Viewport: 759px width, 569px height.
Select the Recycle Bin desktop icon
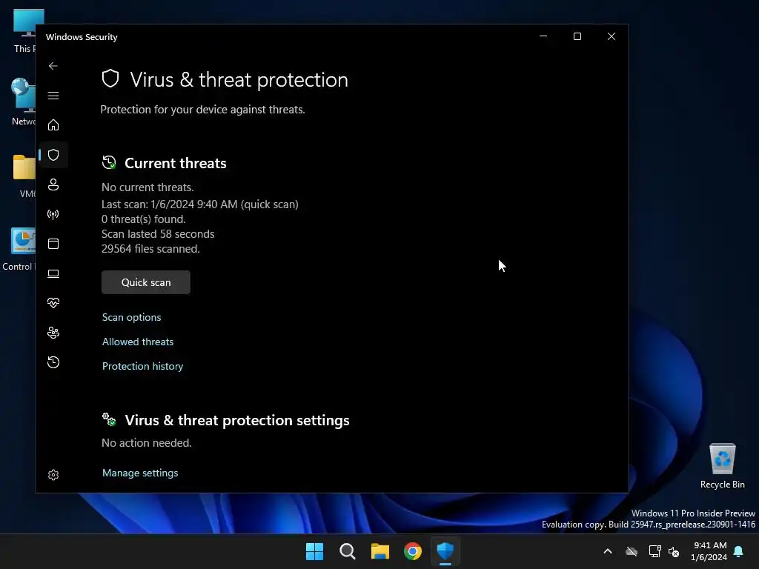722,466
